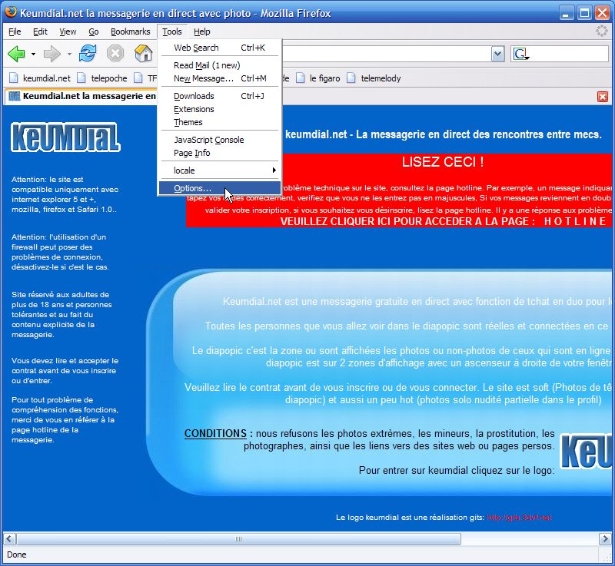Choose Web Search from Tools menu
Screen dimensions: 615x566
pyautogui.click(x=220, y=48)
